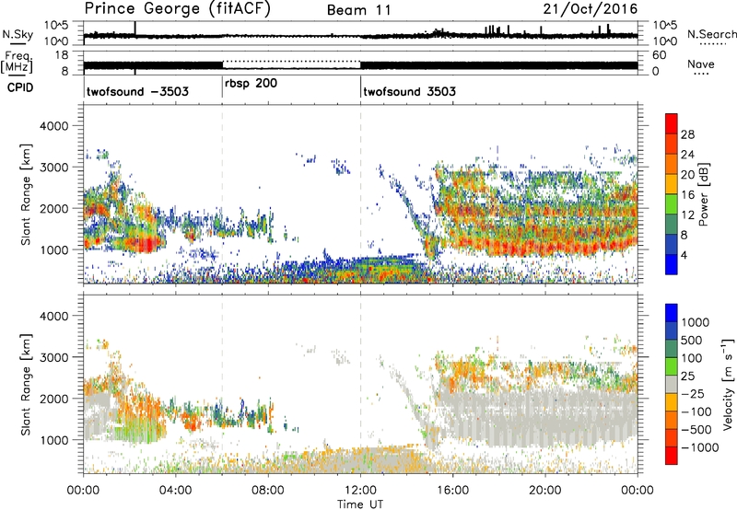
Task: Click "4000" on the velocity panel range axis
Action: (53, 316)
